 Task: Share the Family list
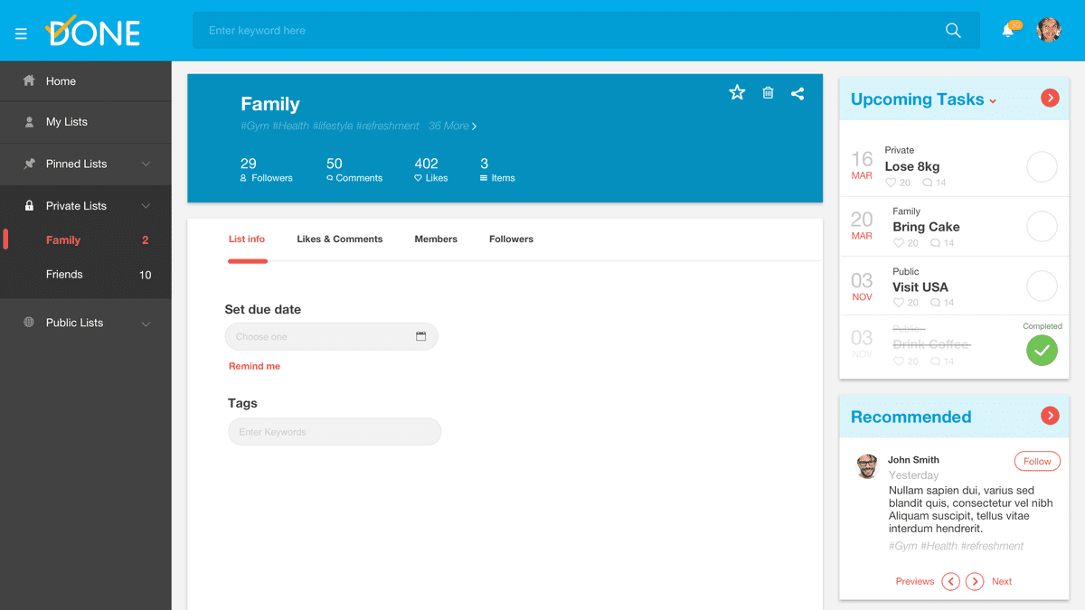coord(797,93)
